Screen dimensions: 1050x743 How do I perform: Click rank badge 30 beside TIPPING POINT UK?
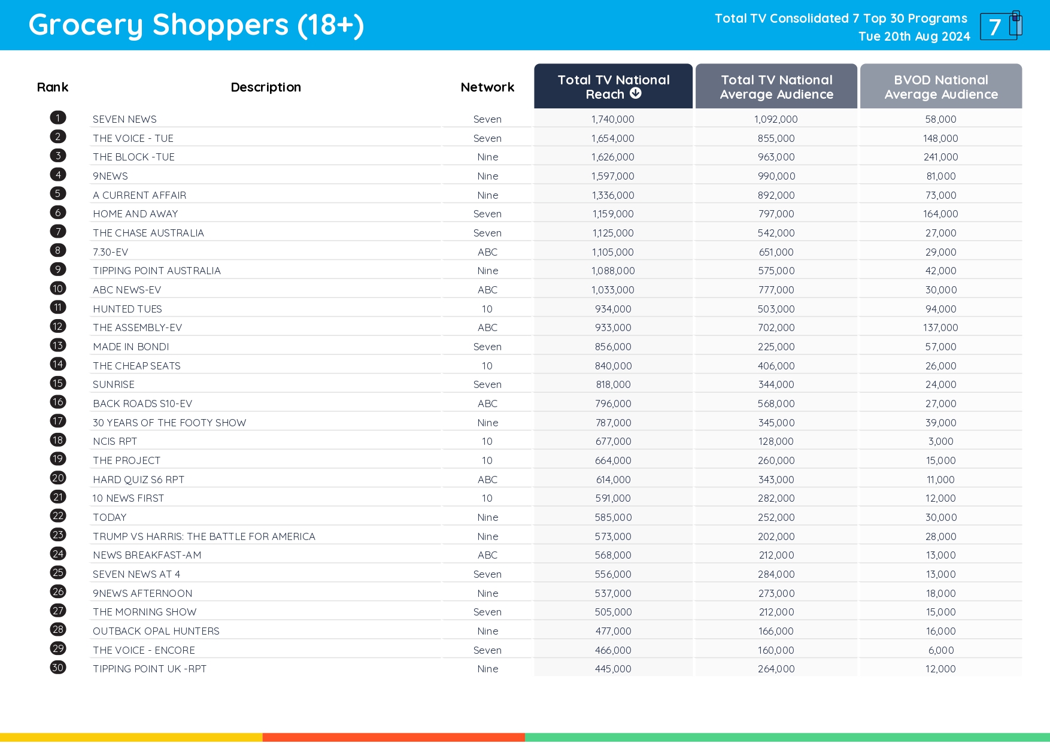pos(57,668)
